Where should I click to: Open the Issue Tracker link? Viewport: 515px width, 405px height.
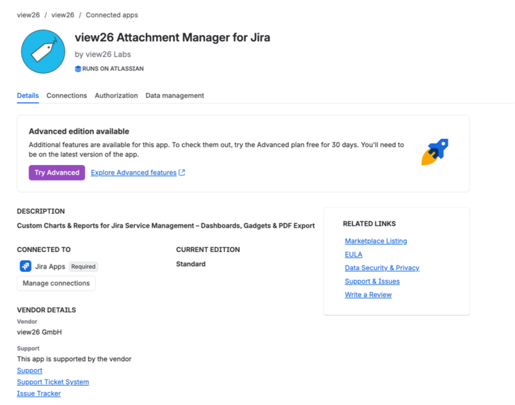pos(39,393)
